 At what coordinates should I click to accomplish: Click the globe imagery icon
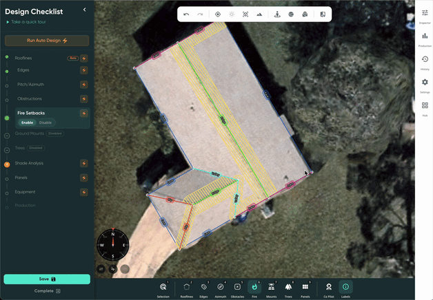pyautogui.click(x=291, y=14)
